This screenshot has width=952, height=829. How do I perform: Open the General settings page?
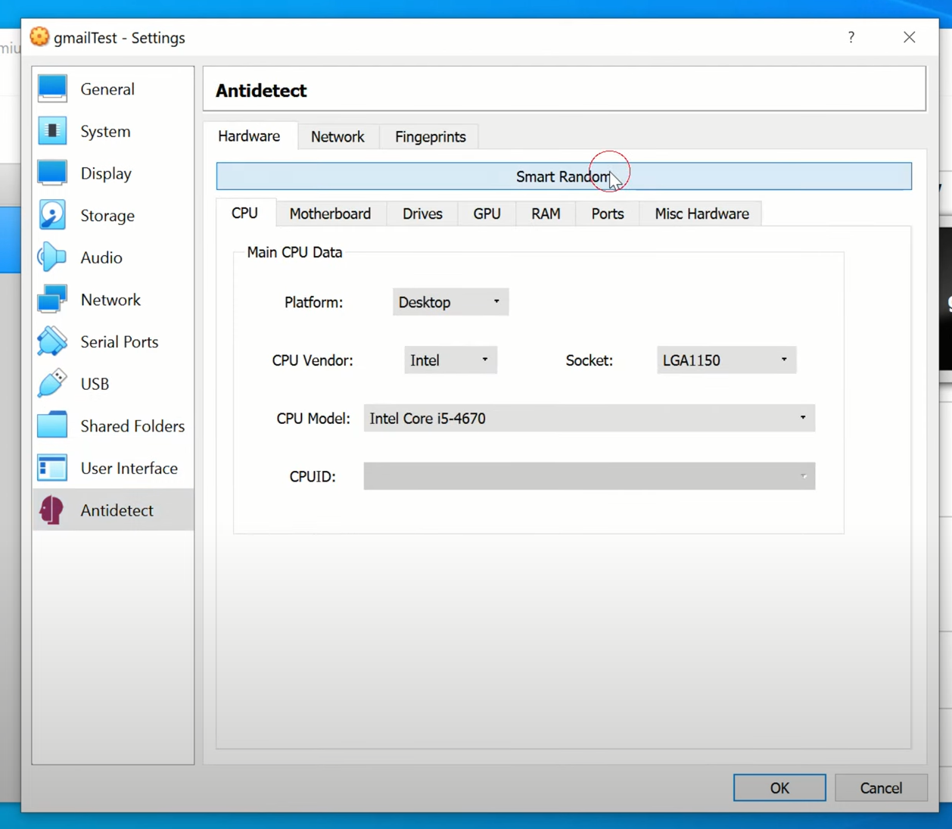pos(113,89)
